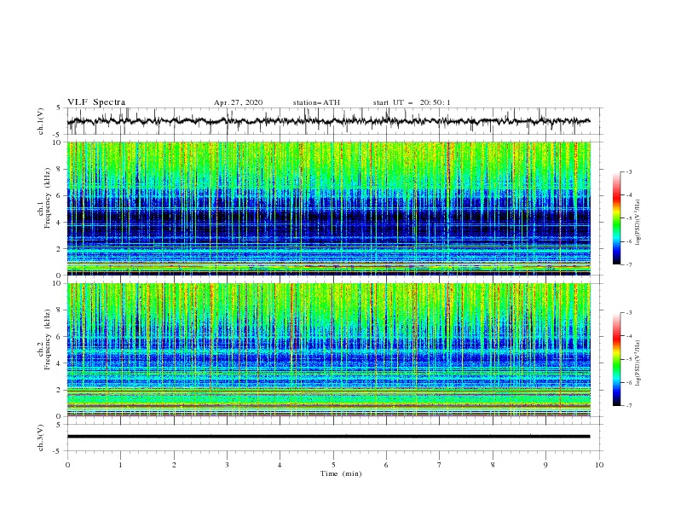675x522 pixels.
Task: Click the ch.1 waveform trace panel
Action: [334, 121]
